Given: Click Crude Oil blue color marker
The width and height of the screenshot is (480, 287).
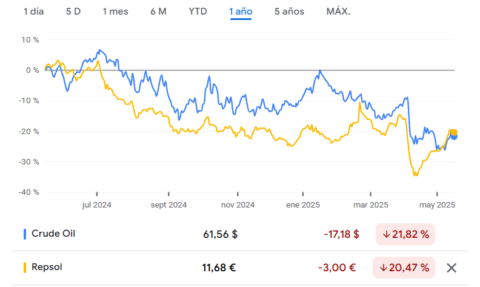Looking at the screenshot, I should (25, 234).
